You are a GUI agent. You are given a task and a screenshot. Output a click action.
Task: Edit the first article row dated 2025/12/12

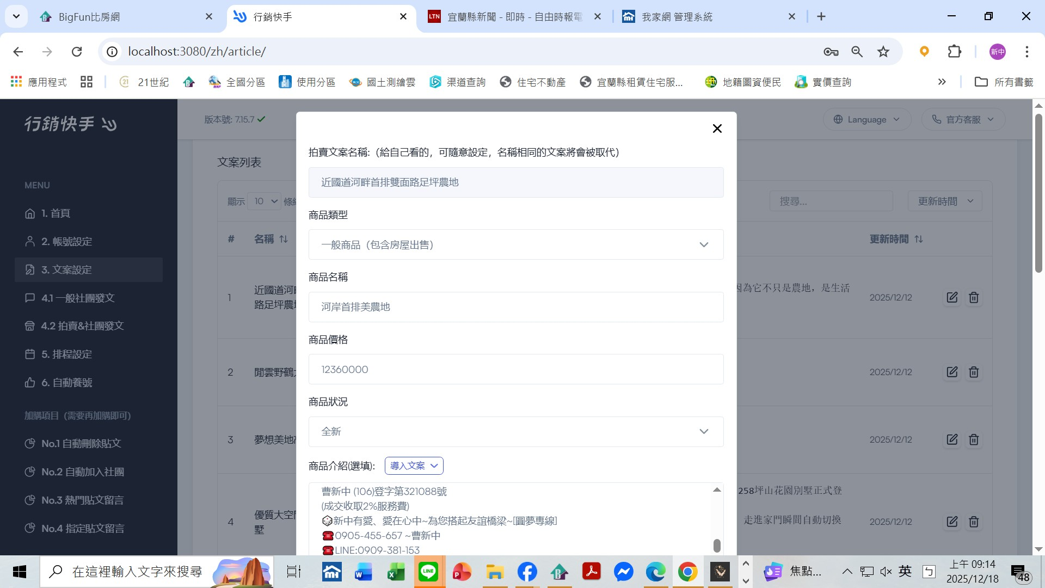pos(952,297)
